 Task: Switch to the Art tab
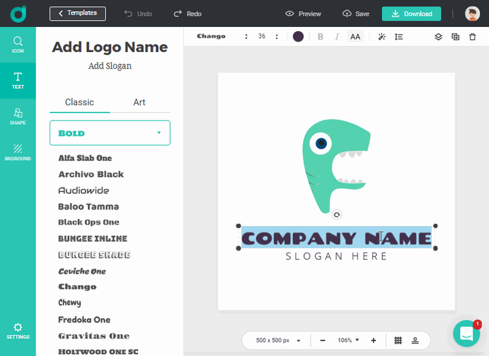(139, 102)
